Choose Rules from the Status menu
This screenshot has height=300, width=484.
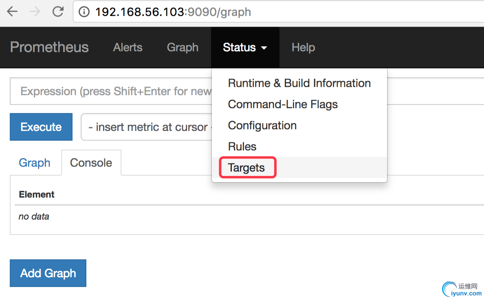point(242,147)
